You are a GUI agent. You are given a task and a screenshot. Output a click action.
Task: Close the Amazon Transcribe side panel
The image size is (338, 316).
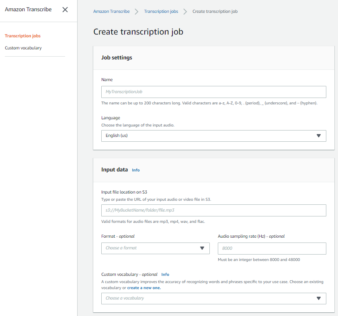pos(65,10)
